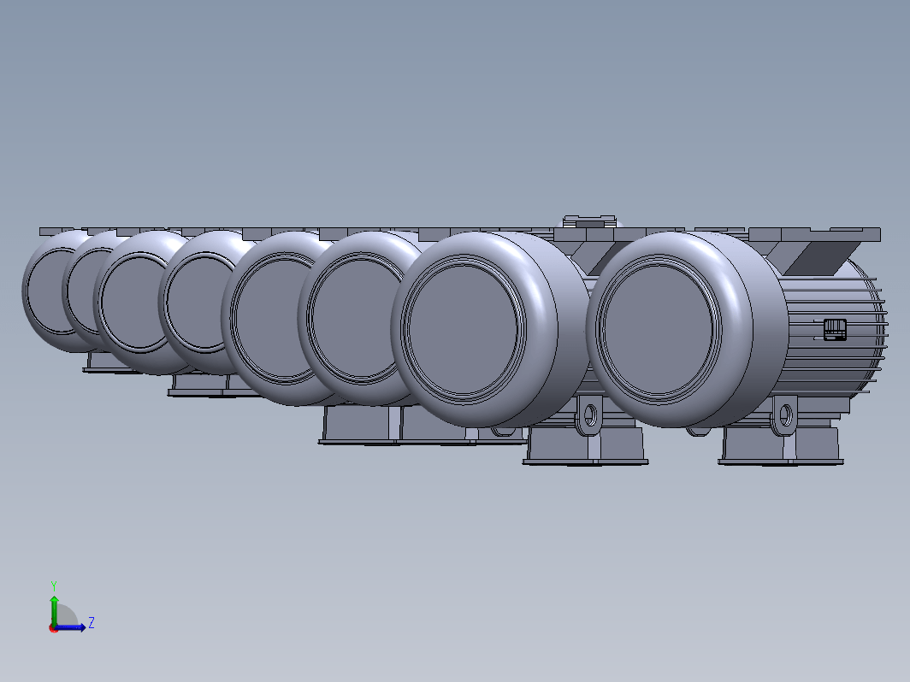
Task: Select the terminal box on top of the motors
Action: 589,221
